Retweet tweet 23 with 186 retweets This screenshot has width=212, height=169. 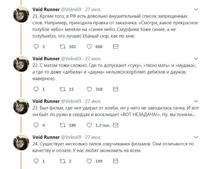click(63, 125)
